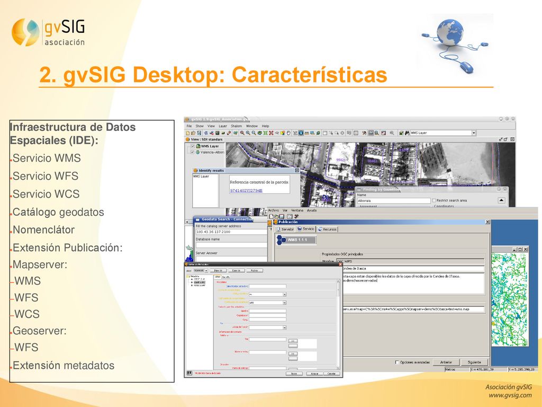The width and height of the screenshot is (542, 407).
Task: Click the WMS 1.1.1 hexagon service button
Action: [x=296, y=240]
